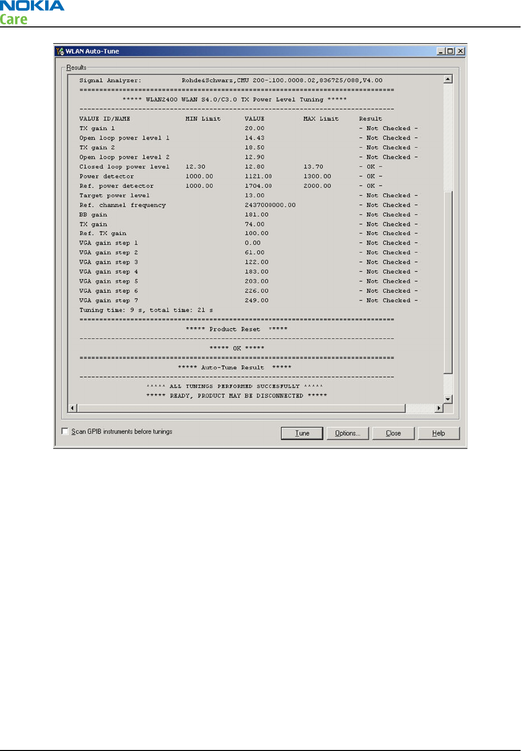Click the 'VGA gain step 4' row
The height and width of the screenshot is (751, 521).
[x=249, y=272]
